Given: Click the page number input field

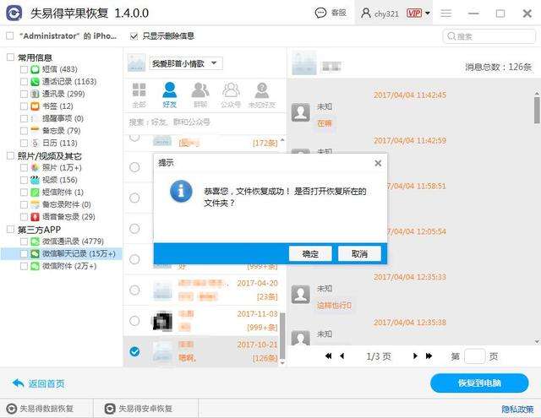Looking at the screenshot, I should [475, 356].
